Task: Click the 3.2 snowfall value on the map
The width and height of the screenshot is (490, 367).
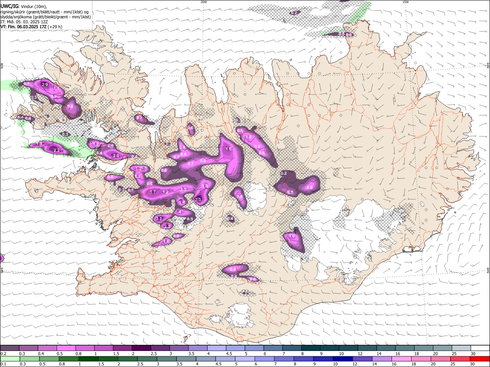Action: point(159,219)
